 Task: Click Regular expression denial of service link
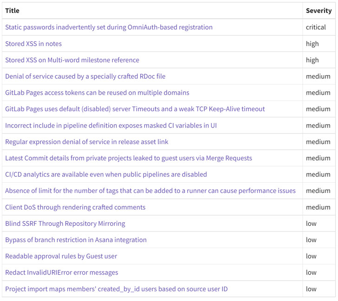(x=86, y=141)
